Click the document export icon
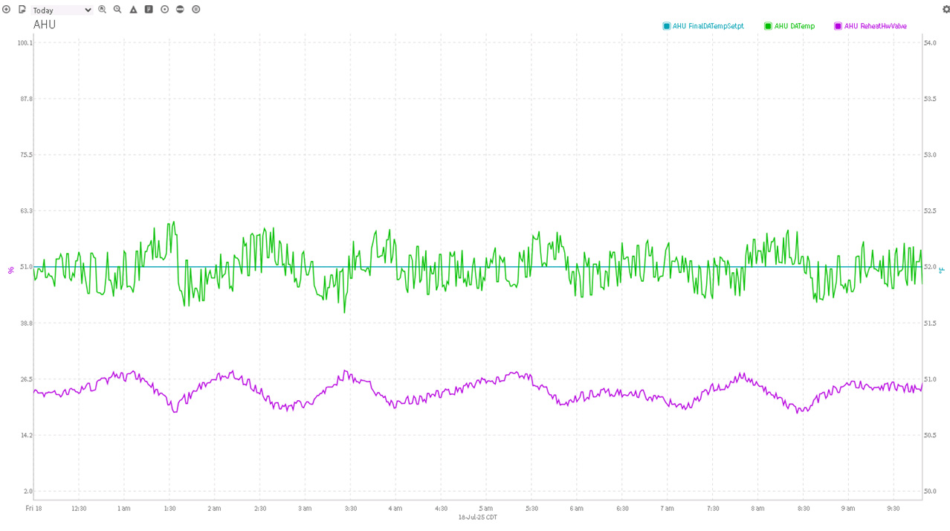 (x=22, y=10)
